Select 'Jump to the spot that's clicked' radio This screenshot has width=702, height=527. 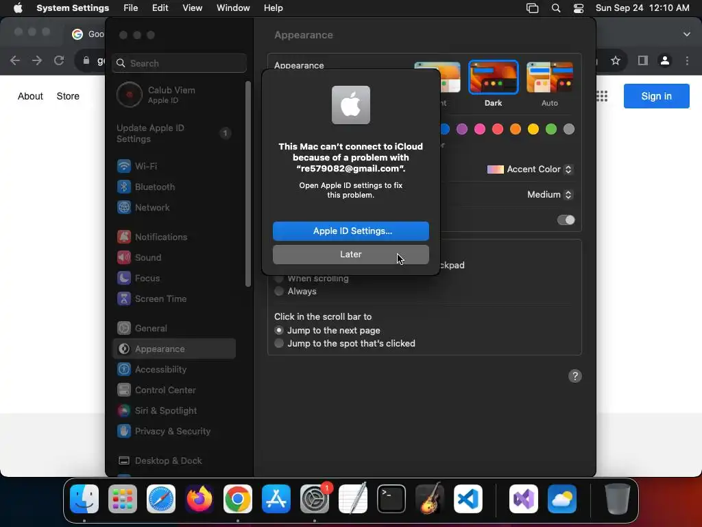pos(279,343)
